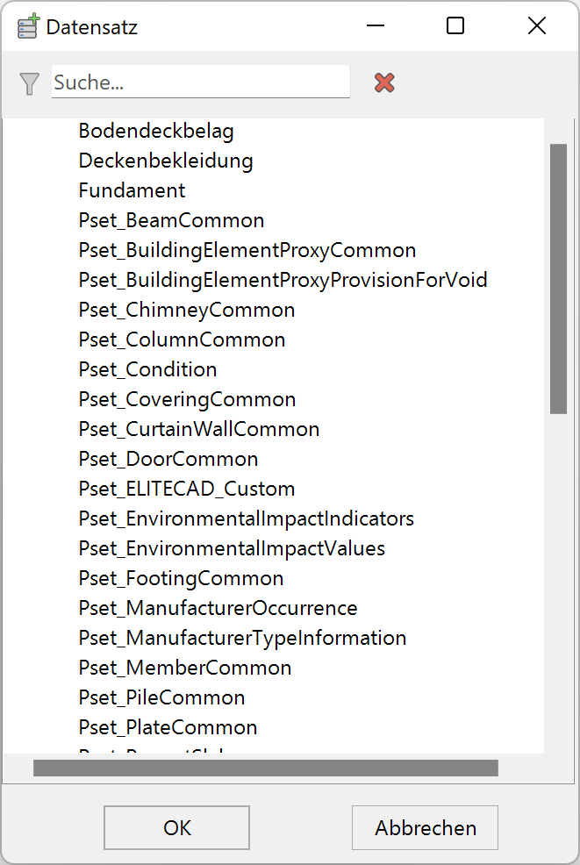Click the Datensatz database title icon
The image size is (580, 865).
(x=29, y=26)
